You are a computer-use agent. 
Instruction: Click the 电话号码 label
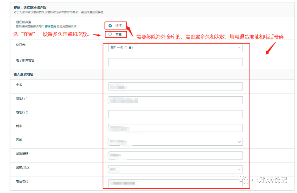pos(22,181)
